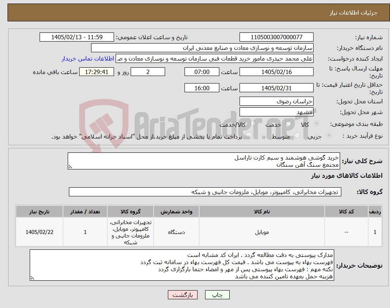
Task: Select the کالا/خدمت radio button
Action: pyautogui.click(x=253, y=124)
